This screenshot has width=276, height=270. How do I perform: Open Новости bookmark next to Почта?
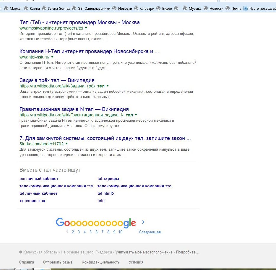214,9
